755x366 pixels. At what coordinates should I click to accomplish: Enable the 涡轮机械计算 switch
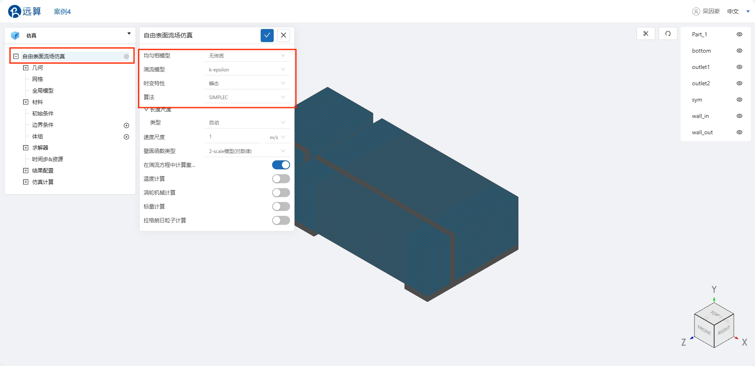click(281, 193)
